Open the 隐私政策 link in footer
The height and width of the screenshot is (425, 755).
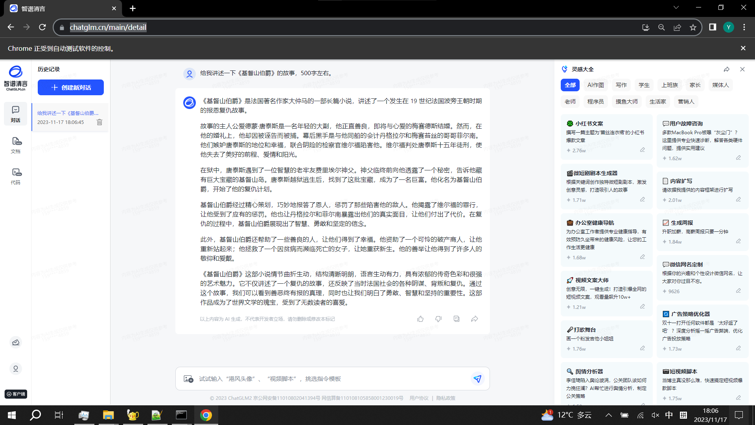click(446, 398)
